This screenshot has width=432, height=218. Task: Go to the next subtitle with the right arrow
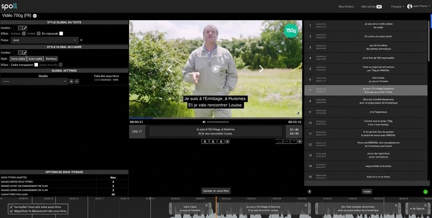click(x=261, y=69)
